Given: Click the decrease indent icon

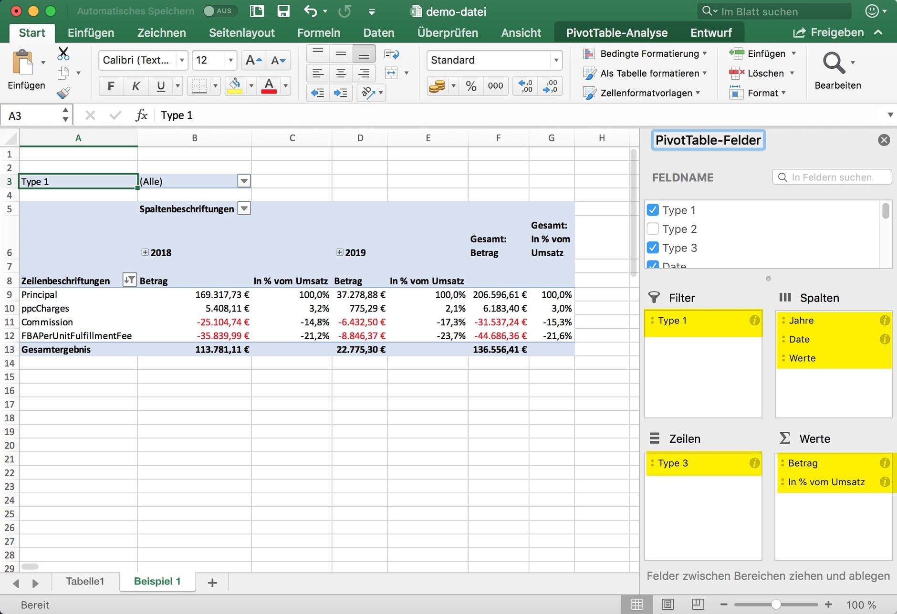Looking at the screenshot, I should pyautogui.click(x=318, y=93).
